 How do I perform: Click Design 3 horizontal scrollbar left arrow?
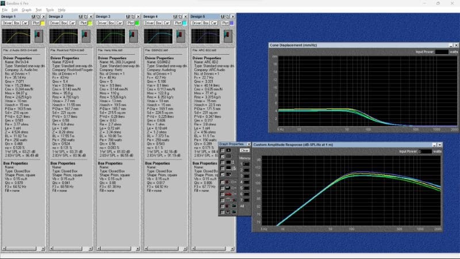[x=98, y=249]
